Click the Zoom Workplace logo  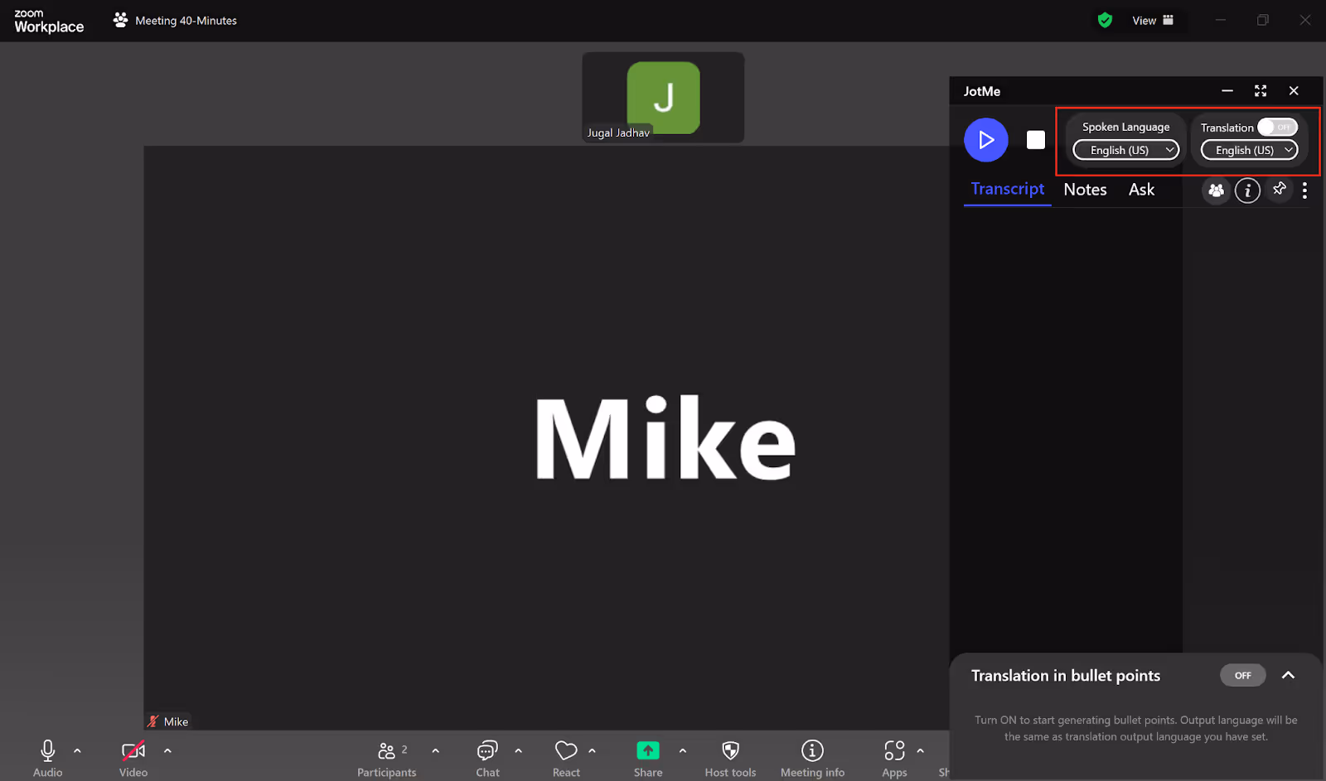pos(49,21)
